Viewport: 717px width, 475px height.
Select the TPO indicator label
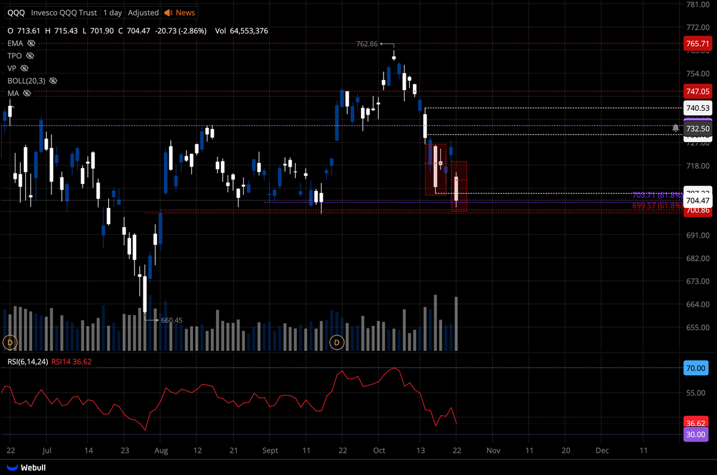(14, 56)
